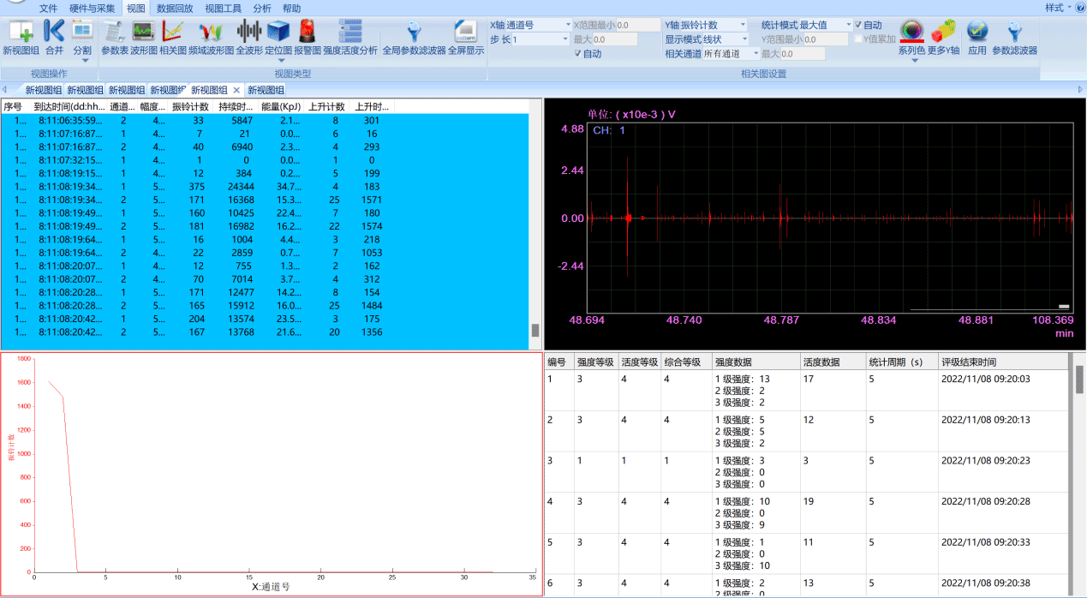Select the 全波形 view icon
The height and width of the screenshot is (598, 1087).
(x=249, y=39)
